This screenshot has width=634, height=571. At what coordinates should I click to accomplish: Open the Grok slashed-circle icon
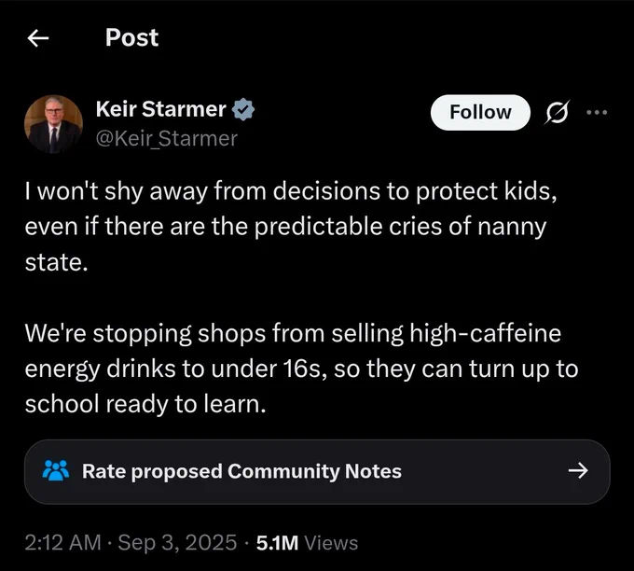(x=558, y=112)
